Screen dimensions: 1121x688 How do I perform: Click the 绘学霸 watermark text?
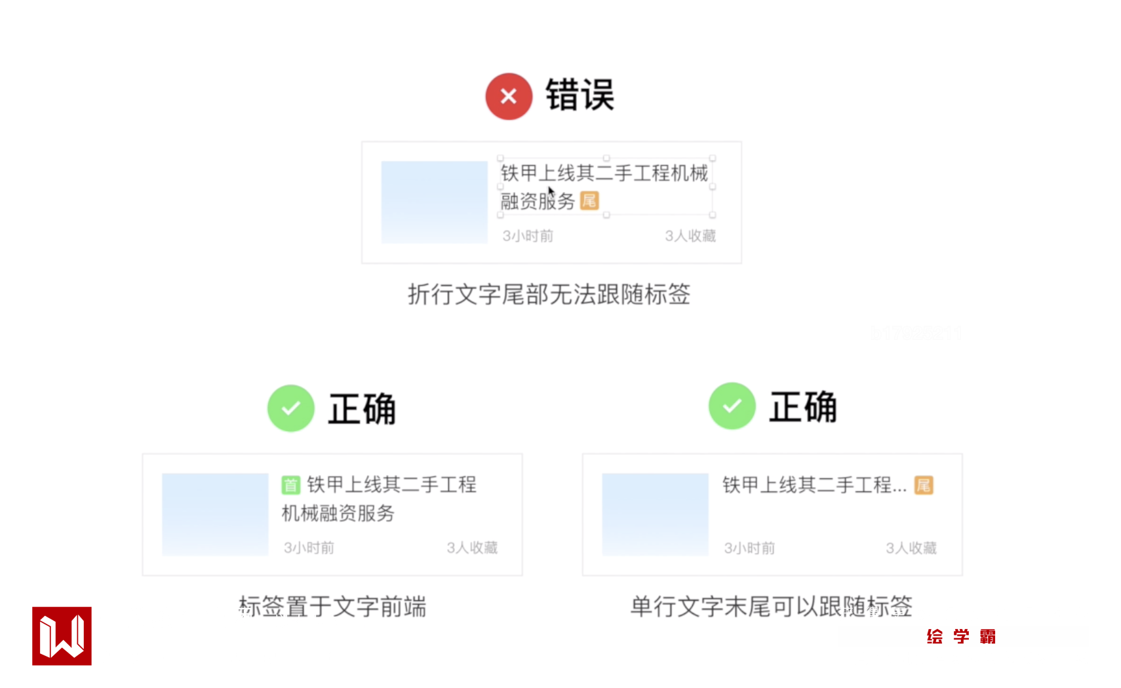coord(961,636)
